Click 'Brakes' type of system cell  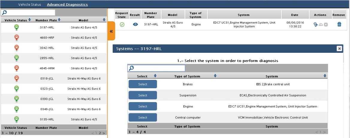tap(188, 84)
